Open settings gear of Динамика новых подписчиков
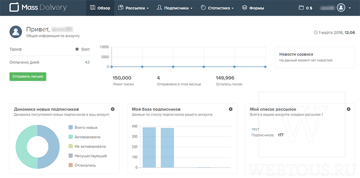The height and width of the screenshot is (178, 360). pyautogui.click(x=112, y=109)
